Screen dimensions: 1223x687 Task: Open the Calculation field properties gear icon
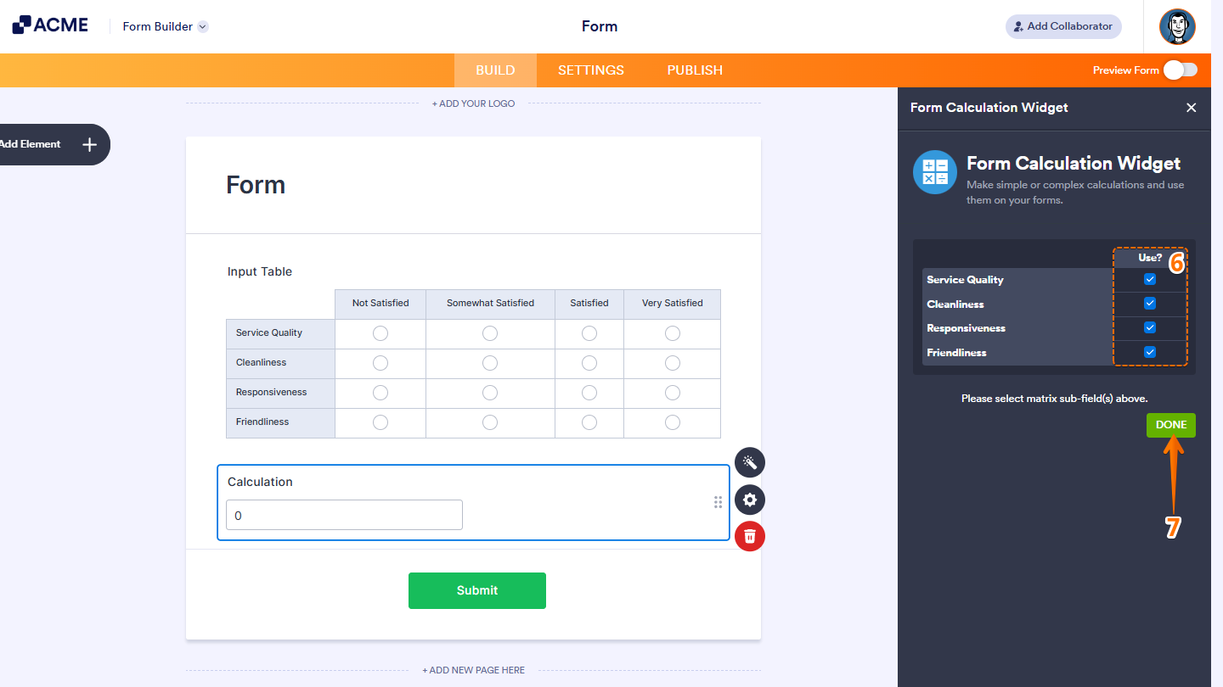[x=749, y=500]
